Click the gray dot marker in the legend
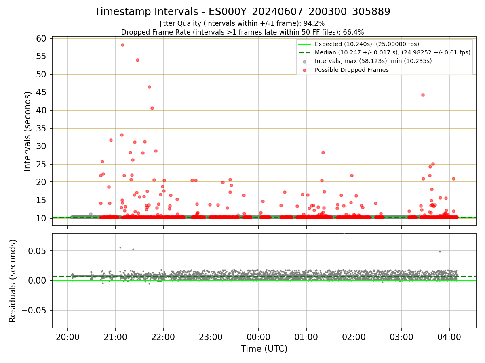 point(305,61)
